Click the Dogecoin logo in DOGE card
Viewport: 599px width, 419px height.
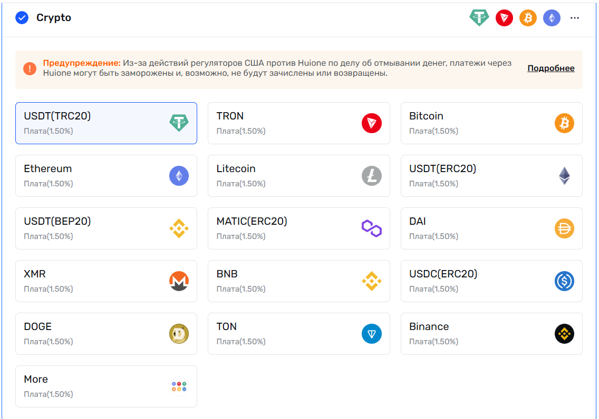coord(179,334)
